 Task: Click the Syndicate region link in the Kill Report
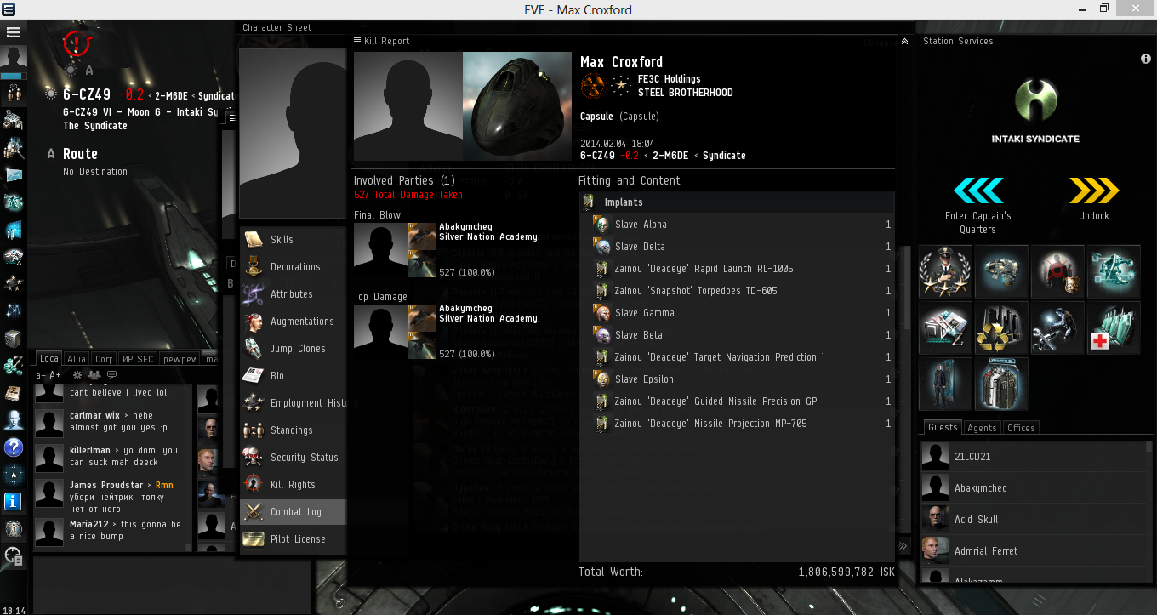(x=724, y=156)
